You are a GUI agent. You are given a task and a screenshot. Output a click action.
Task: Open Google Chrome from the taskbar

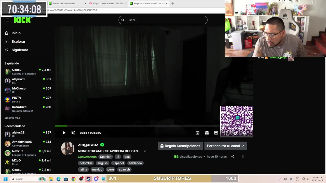pos(73,179)
